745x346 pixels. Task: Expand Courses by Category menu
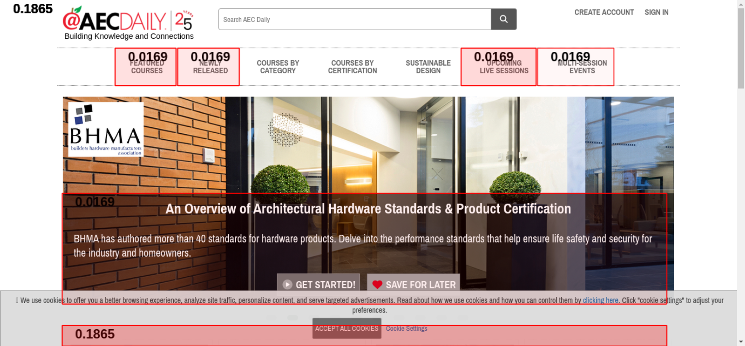pos(278,67)
